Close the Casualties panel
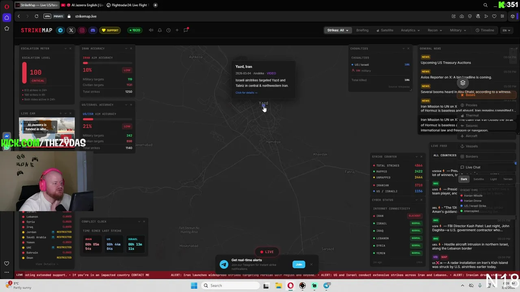520x292 pixels. [408, 48]
